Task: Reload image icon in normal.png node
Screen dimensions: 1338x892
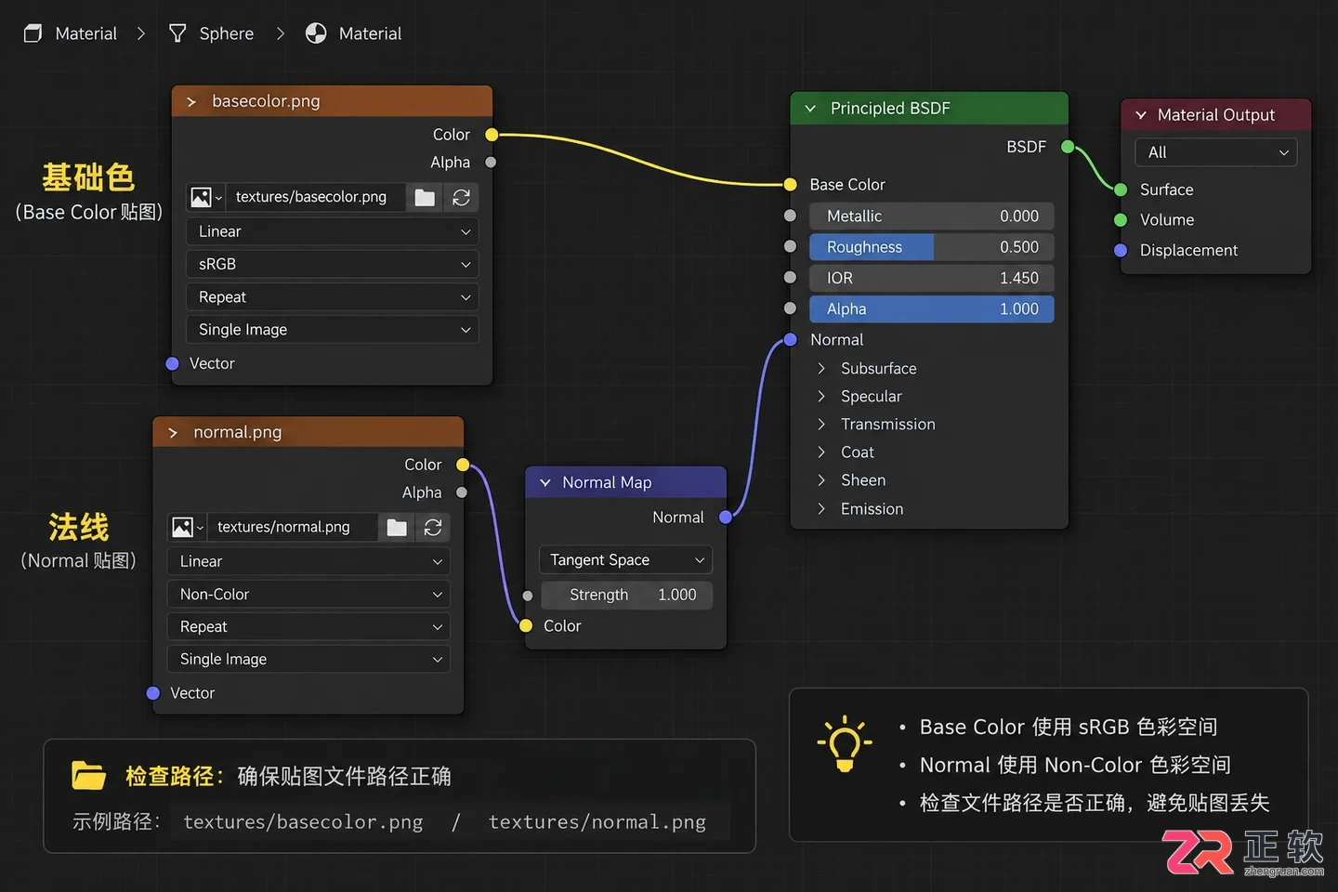Action: pyautogui.click(x=433, y=527)
